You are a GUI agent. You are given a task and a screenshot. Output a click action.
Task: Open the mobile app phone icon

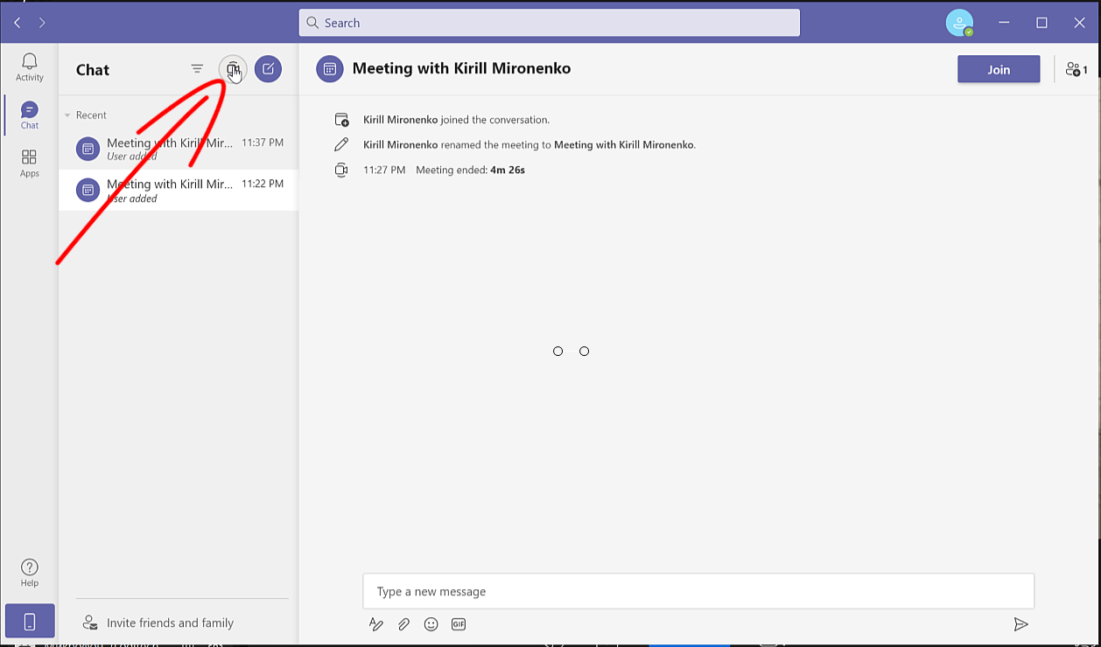(x=29, y=620)
